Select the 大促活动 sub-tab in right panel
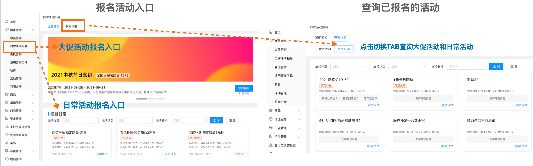The width and height of the screenshot is (533, 166). pos(325,49)
